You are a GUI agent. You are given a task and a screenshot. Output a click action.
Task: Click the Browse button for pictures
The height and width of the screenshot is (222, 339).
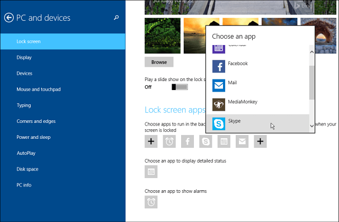159,62
